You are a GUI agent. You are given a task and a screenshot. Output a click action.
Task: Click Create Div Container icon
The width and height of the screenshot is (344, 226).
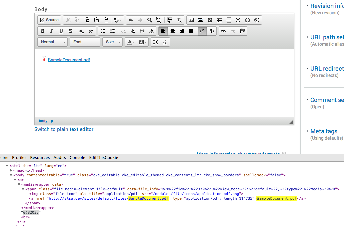pos(151,31)
